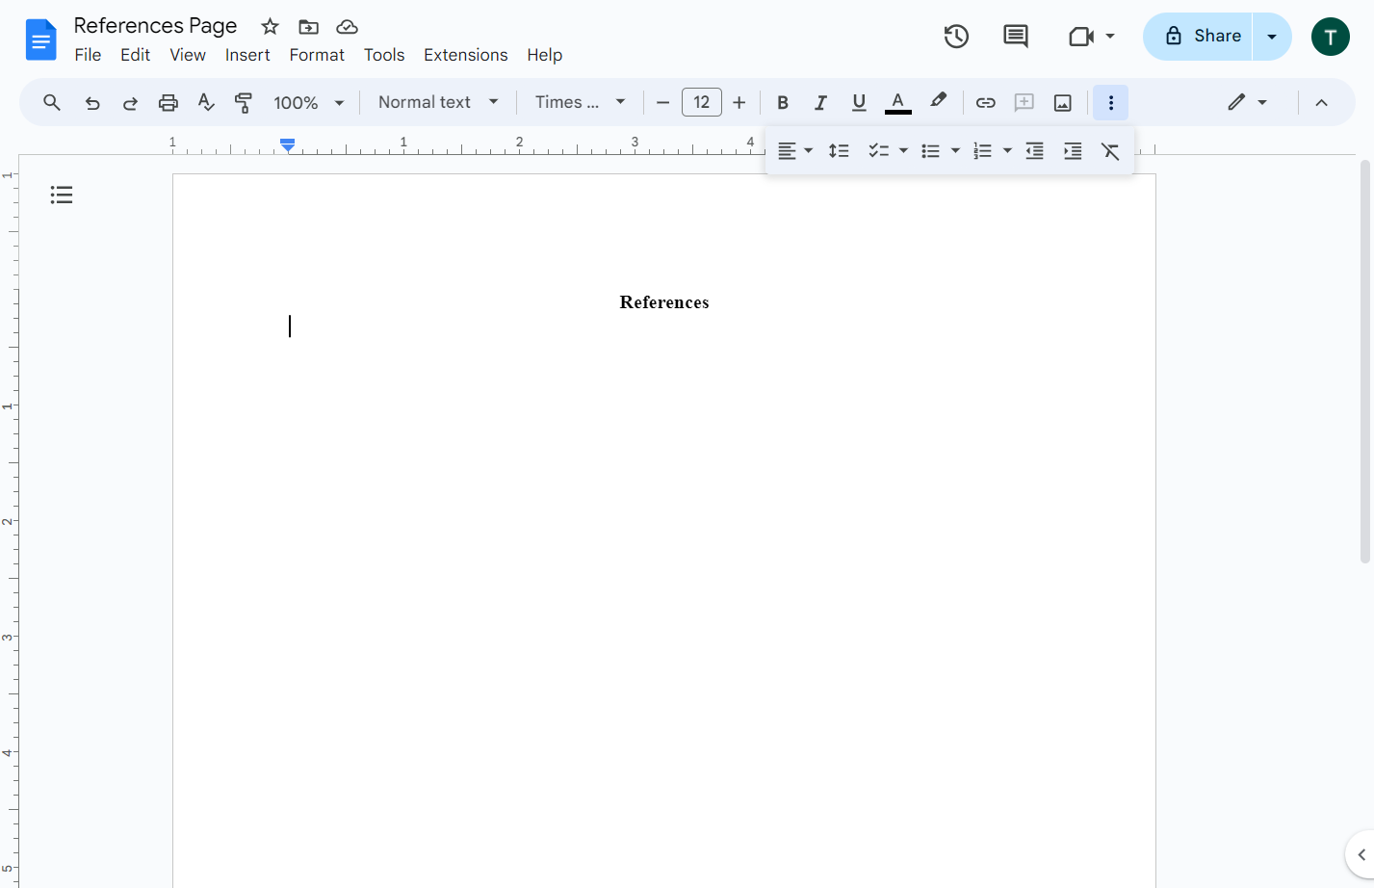Redo the last undone action
This screenshot has height=888, width=1374.
point(130,103)
